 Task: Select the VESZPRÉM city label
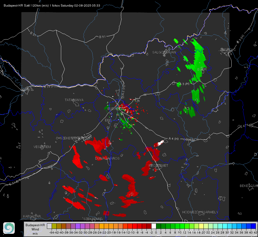42,147
